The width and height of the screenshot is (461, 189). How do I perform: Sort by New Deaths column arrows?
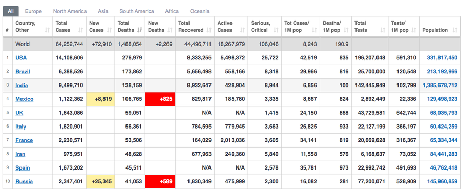170,30
